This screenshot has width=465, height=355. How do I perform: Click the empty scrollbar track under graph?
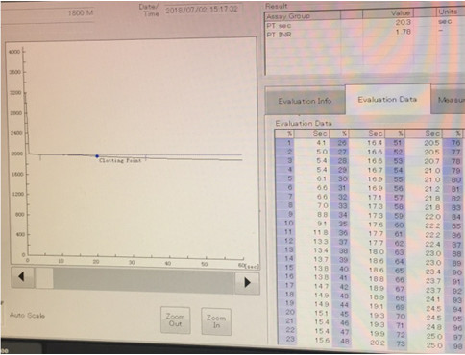point(143,280)
